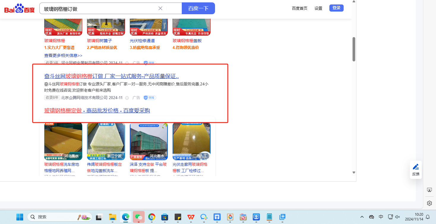The height and width of the screenshot is (224, 436).
Task: Open Microsoft Store from the taskbar
Action: (165, 217)
